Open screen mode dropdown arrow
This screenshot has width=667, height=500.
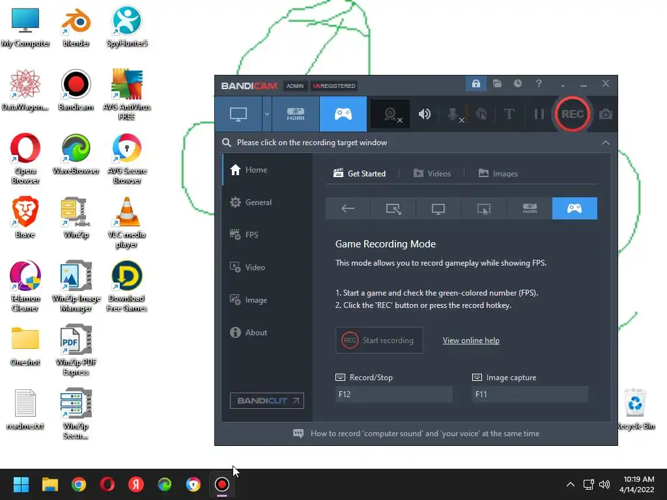[x=266, y=114]
